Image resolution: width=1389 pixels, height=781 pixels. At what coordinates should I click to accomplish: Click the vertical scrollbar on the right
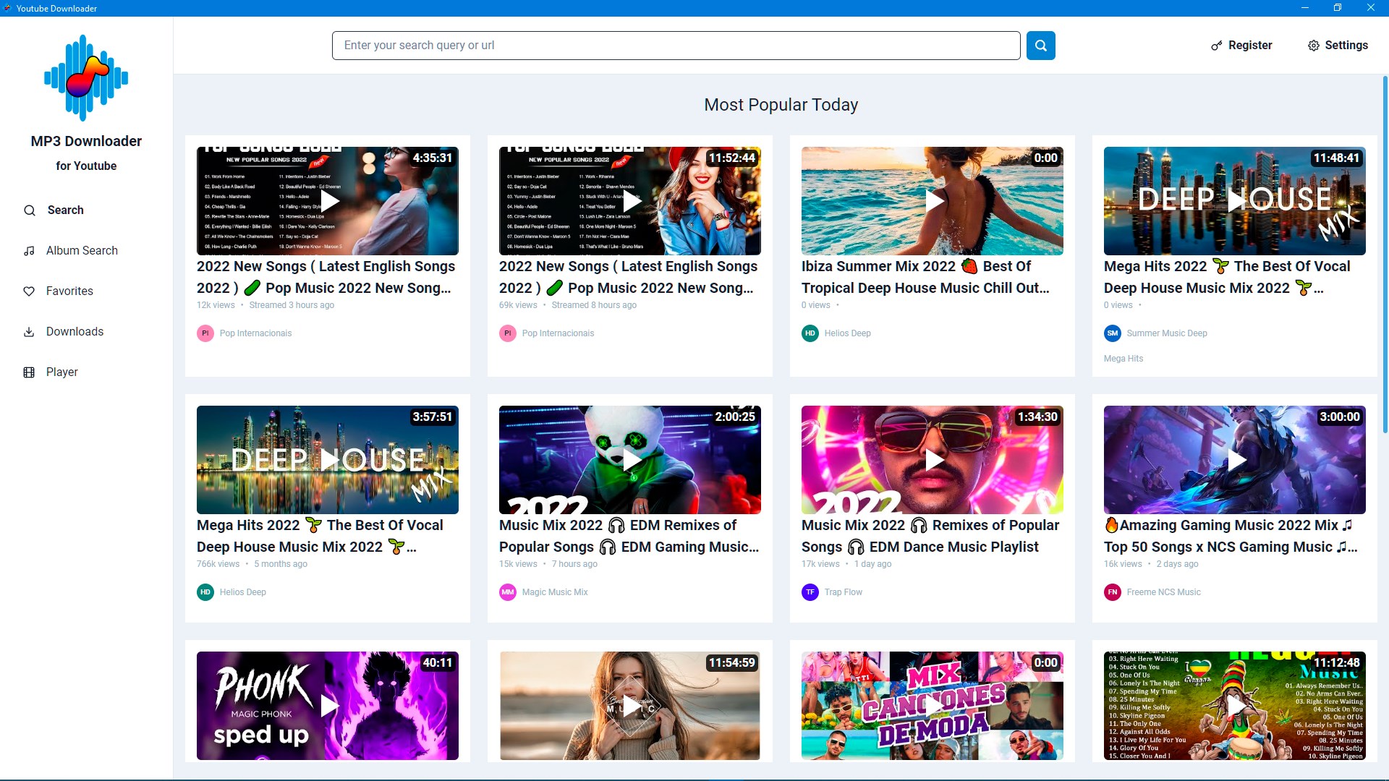[x=1385, y=253]
